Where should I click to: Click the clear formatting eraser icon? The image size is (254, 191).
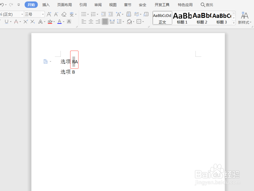(64, 14)
